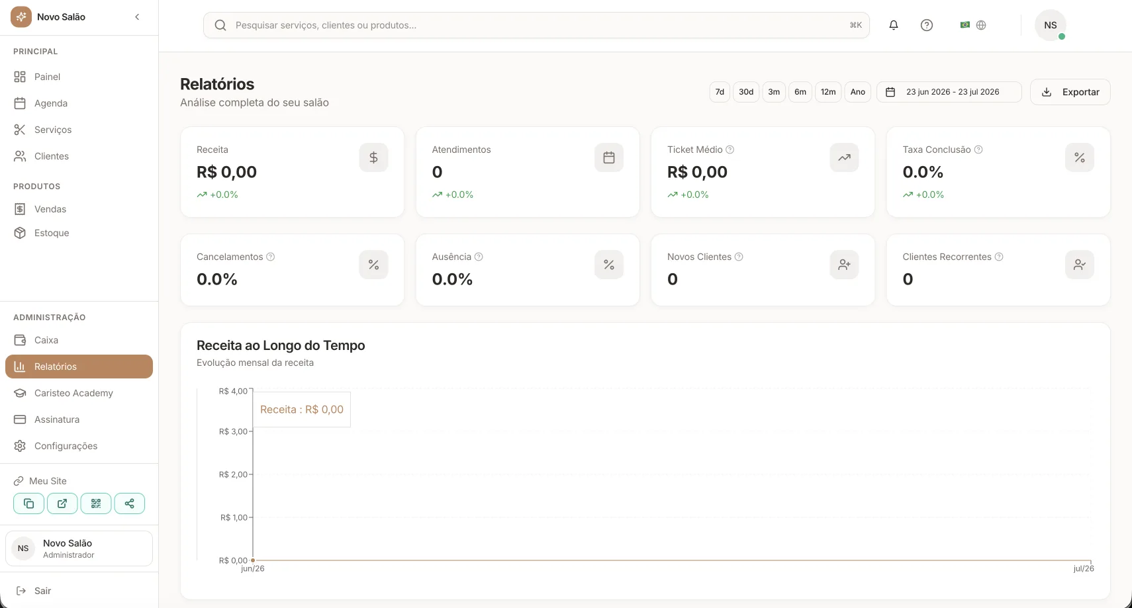
Task: Open the Novo Salão Administrador profile card
Action: (x=79, y=548)
